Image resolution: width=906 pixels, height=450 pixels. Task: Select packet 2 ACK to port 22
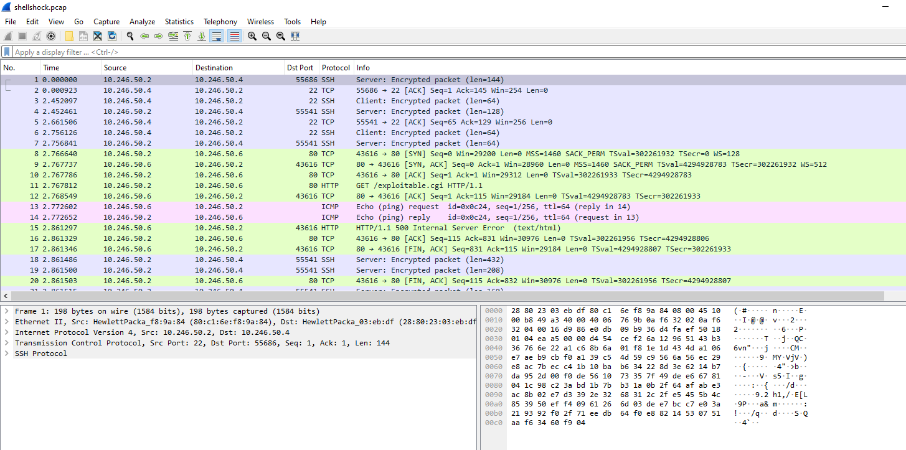[453, 90]
